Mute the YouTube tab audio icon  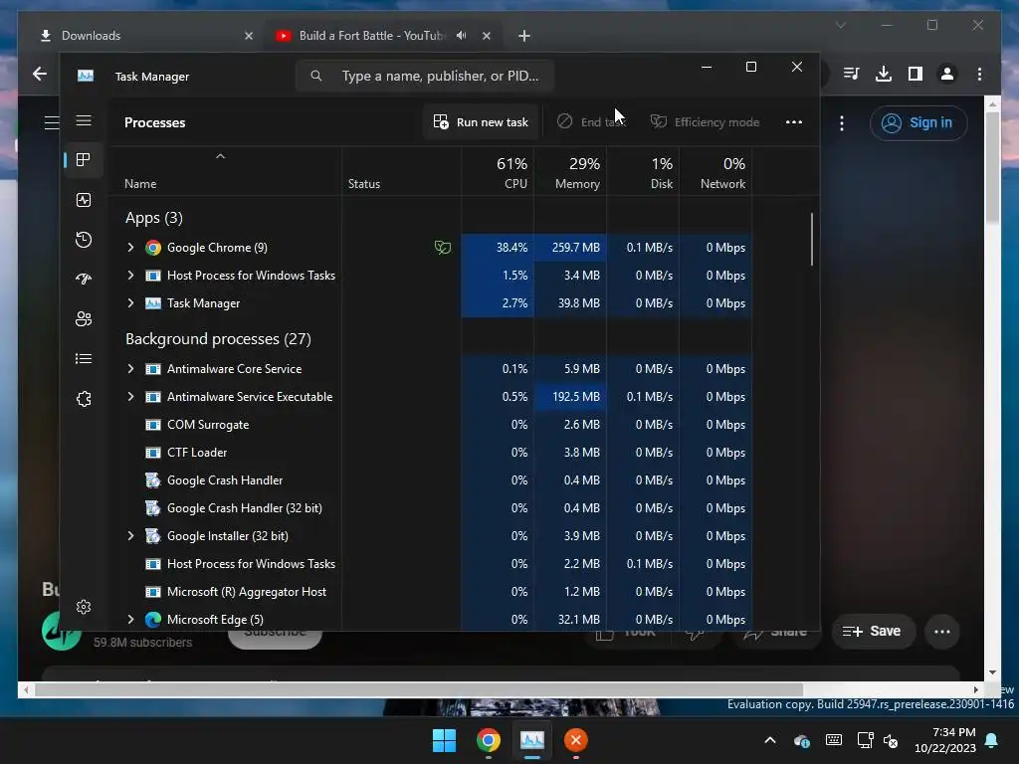coord(461,36)
